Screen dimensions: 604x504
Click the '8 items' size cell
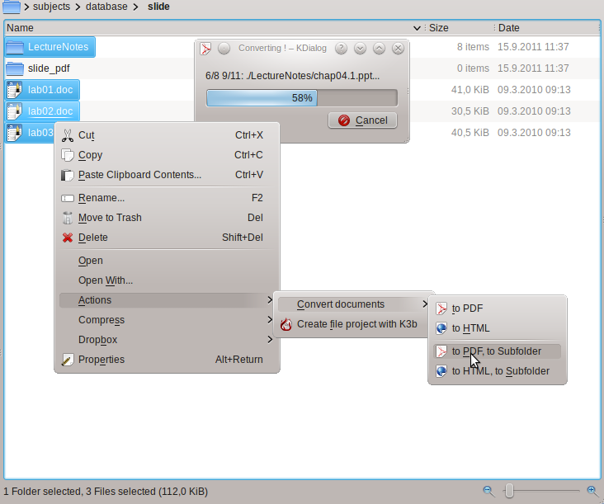click(473, 47)
